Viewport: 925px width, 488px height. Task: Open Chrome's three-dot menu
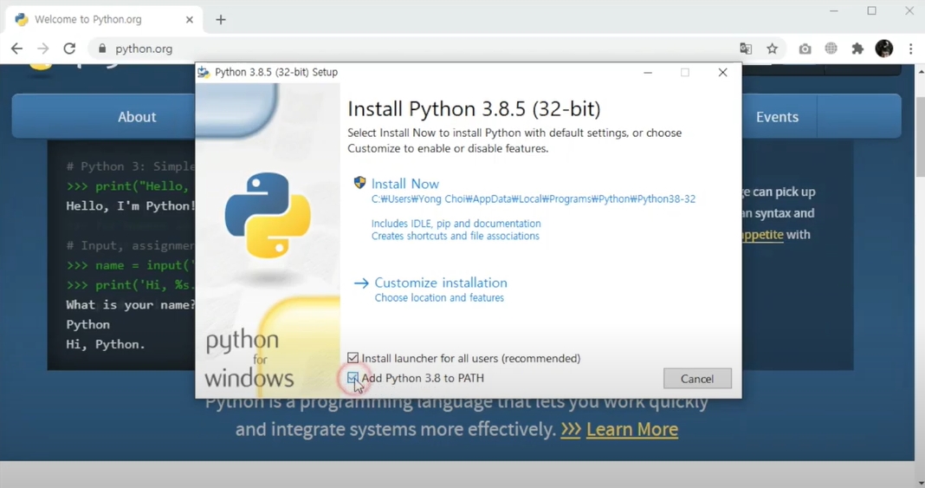tap(911, 49)
